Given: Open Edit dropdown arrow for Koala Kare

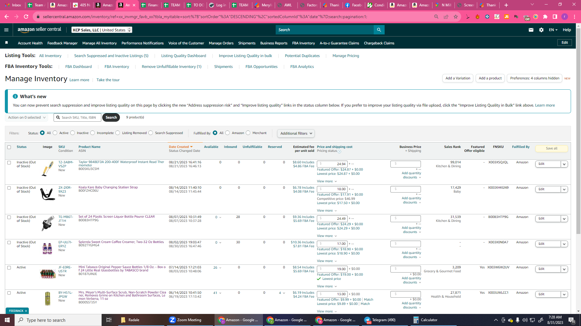Looking at the screenshot, I should (x=564, y=190).
